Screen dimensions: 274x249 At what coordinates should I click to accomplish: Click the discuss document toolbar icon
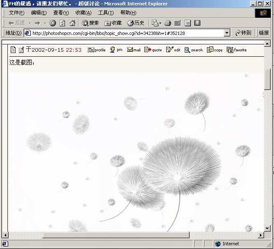(x=188, y=23)
